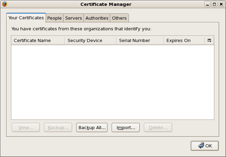226x157 pixels.
Task: Sort by the Security Device column header
Action: (90, 40)
